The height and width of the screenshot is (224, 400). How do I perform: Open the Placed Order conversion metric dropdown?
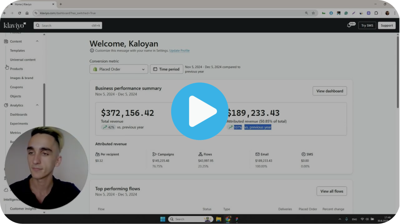pyautogui.click(x=119, y=69)
